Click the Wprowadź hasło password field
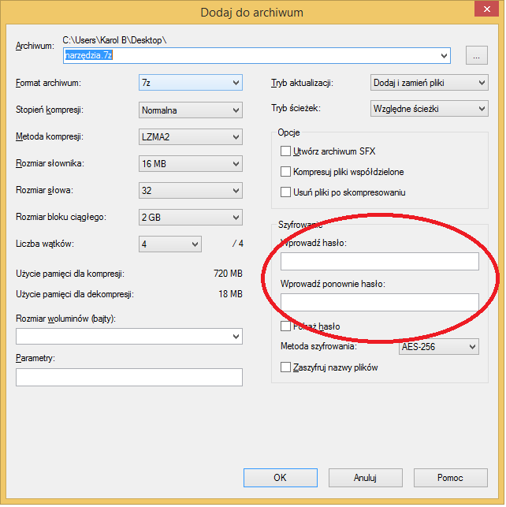Viewport: 506px width, 507px height. point(379,262)
